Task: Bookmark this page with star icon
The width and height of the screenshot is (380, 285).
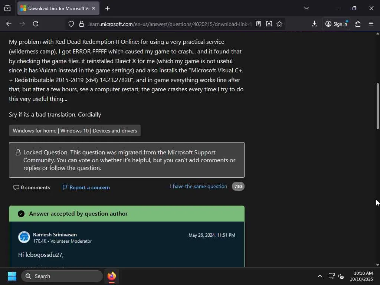Action: pyautogui.click(x=279, y=24)
